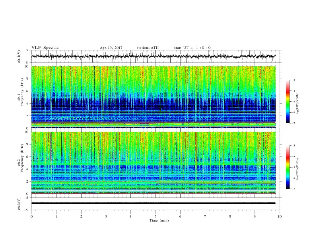
Task: Click the '-3' value on ch.1 color bar
Action: [x=294, y=80]
